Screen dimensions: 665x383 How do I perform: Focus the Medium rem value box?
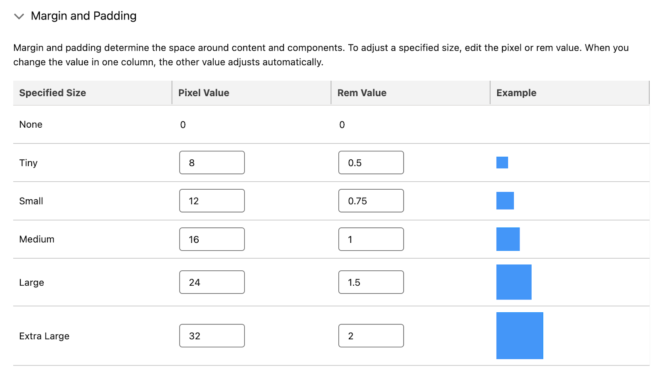pos(371,239)
